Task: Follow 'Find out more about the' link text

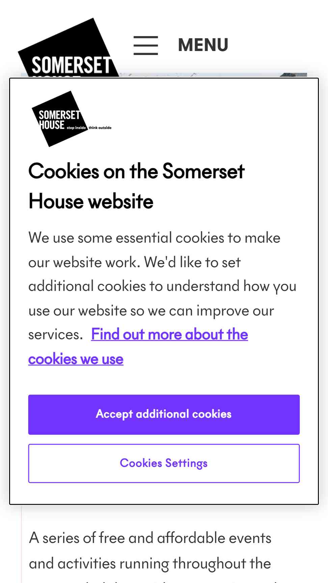Action: [169, 334]
